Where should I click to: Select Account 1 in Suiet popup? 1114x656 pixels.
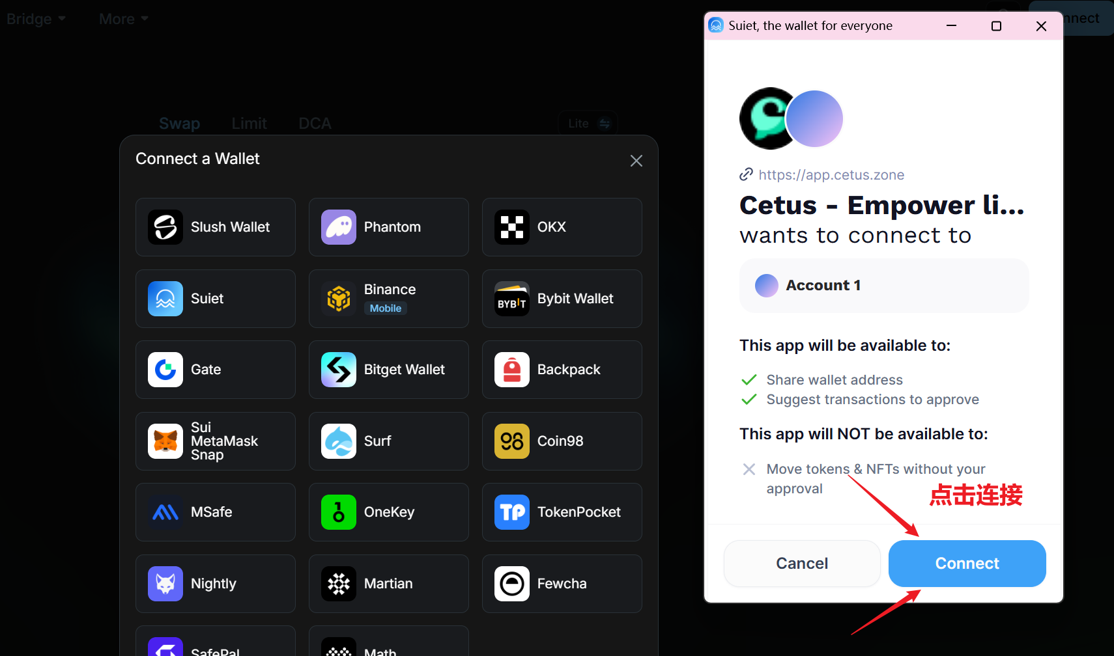pyautogui.click(x=883, y=286)
